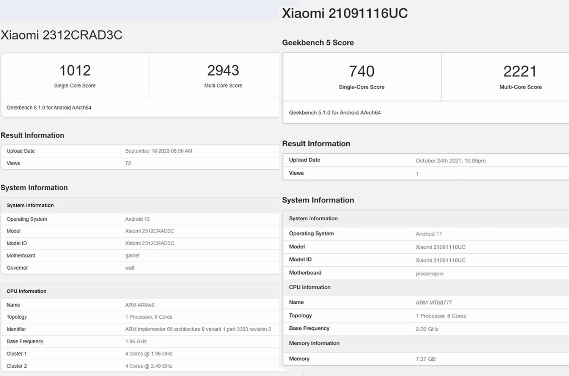This screenshot has width=569, height=376.
Task: Click the 'Memory Information' section header
Action: tap(314, 343)
